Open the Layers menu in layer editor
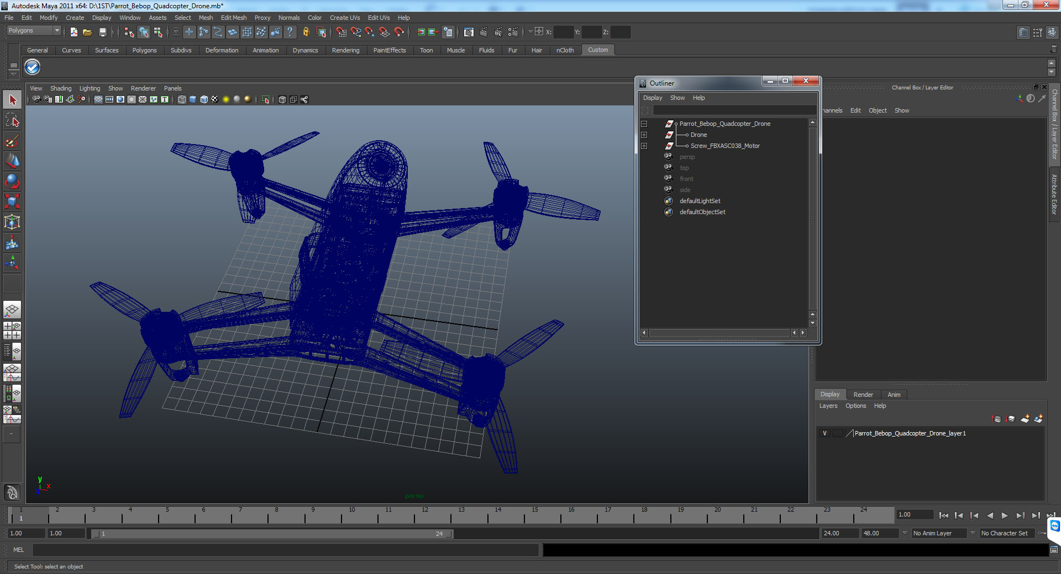The width and height of the screenshot is (1061, 574). point(828,406)
